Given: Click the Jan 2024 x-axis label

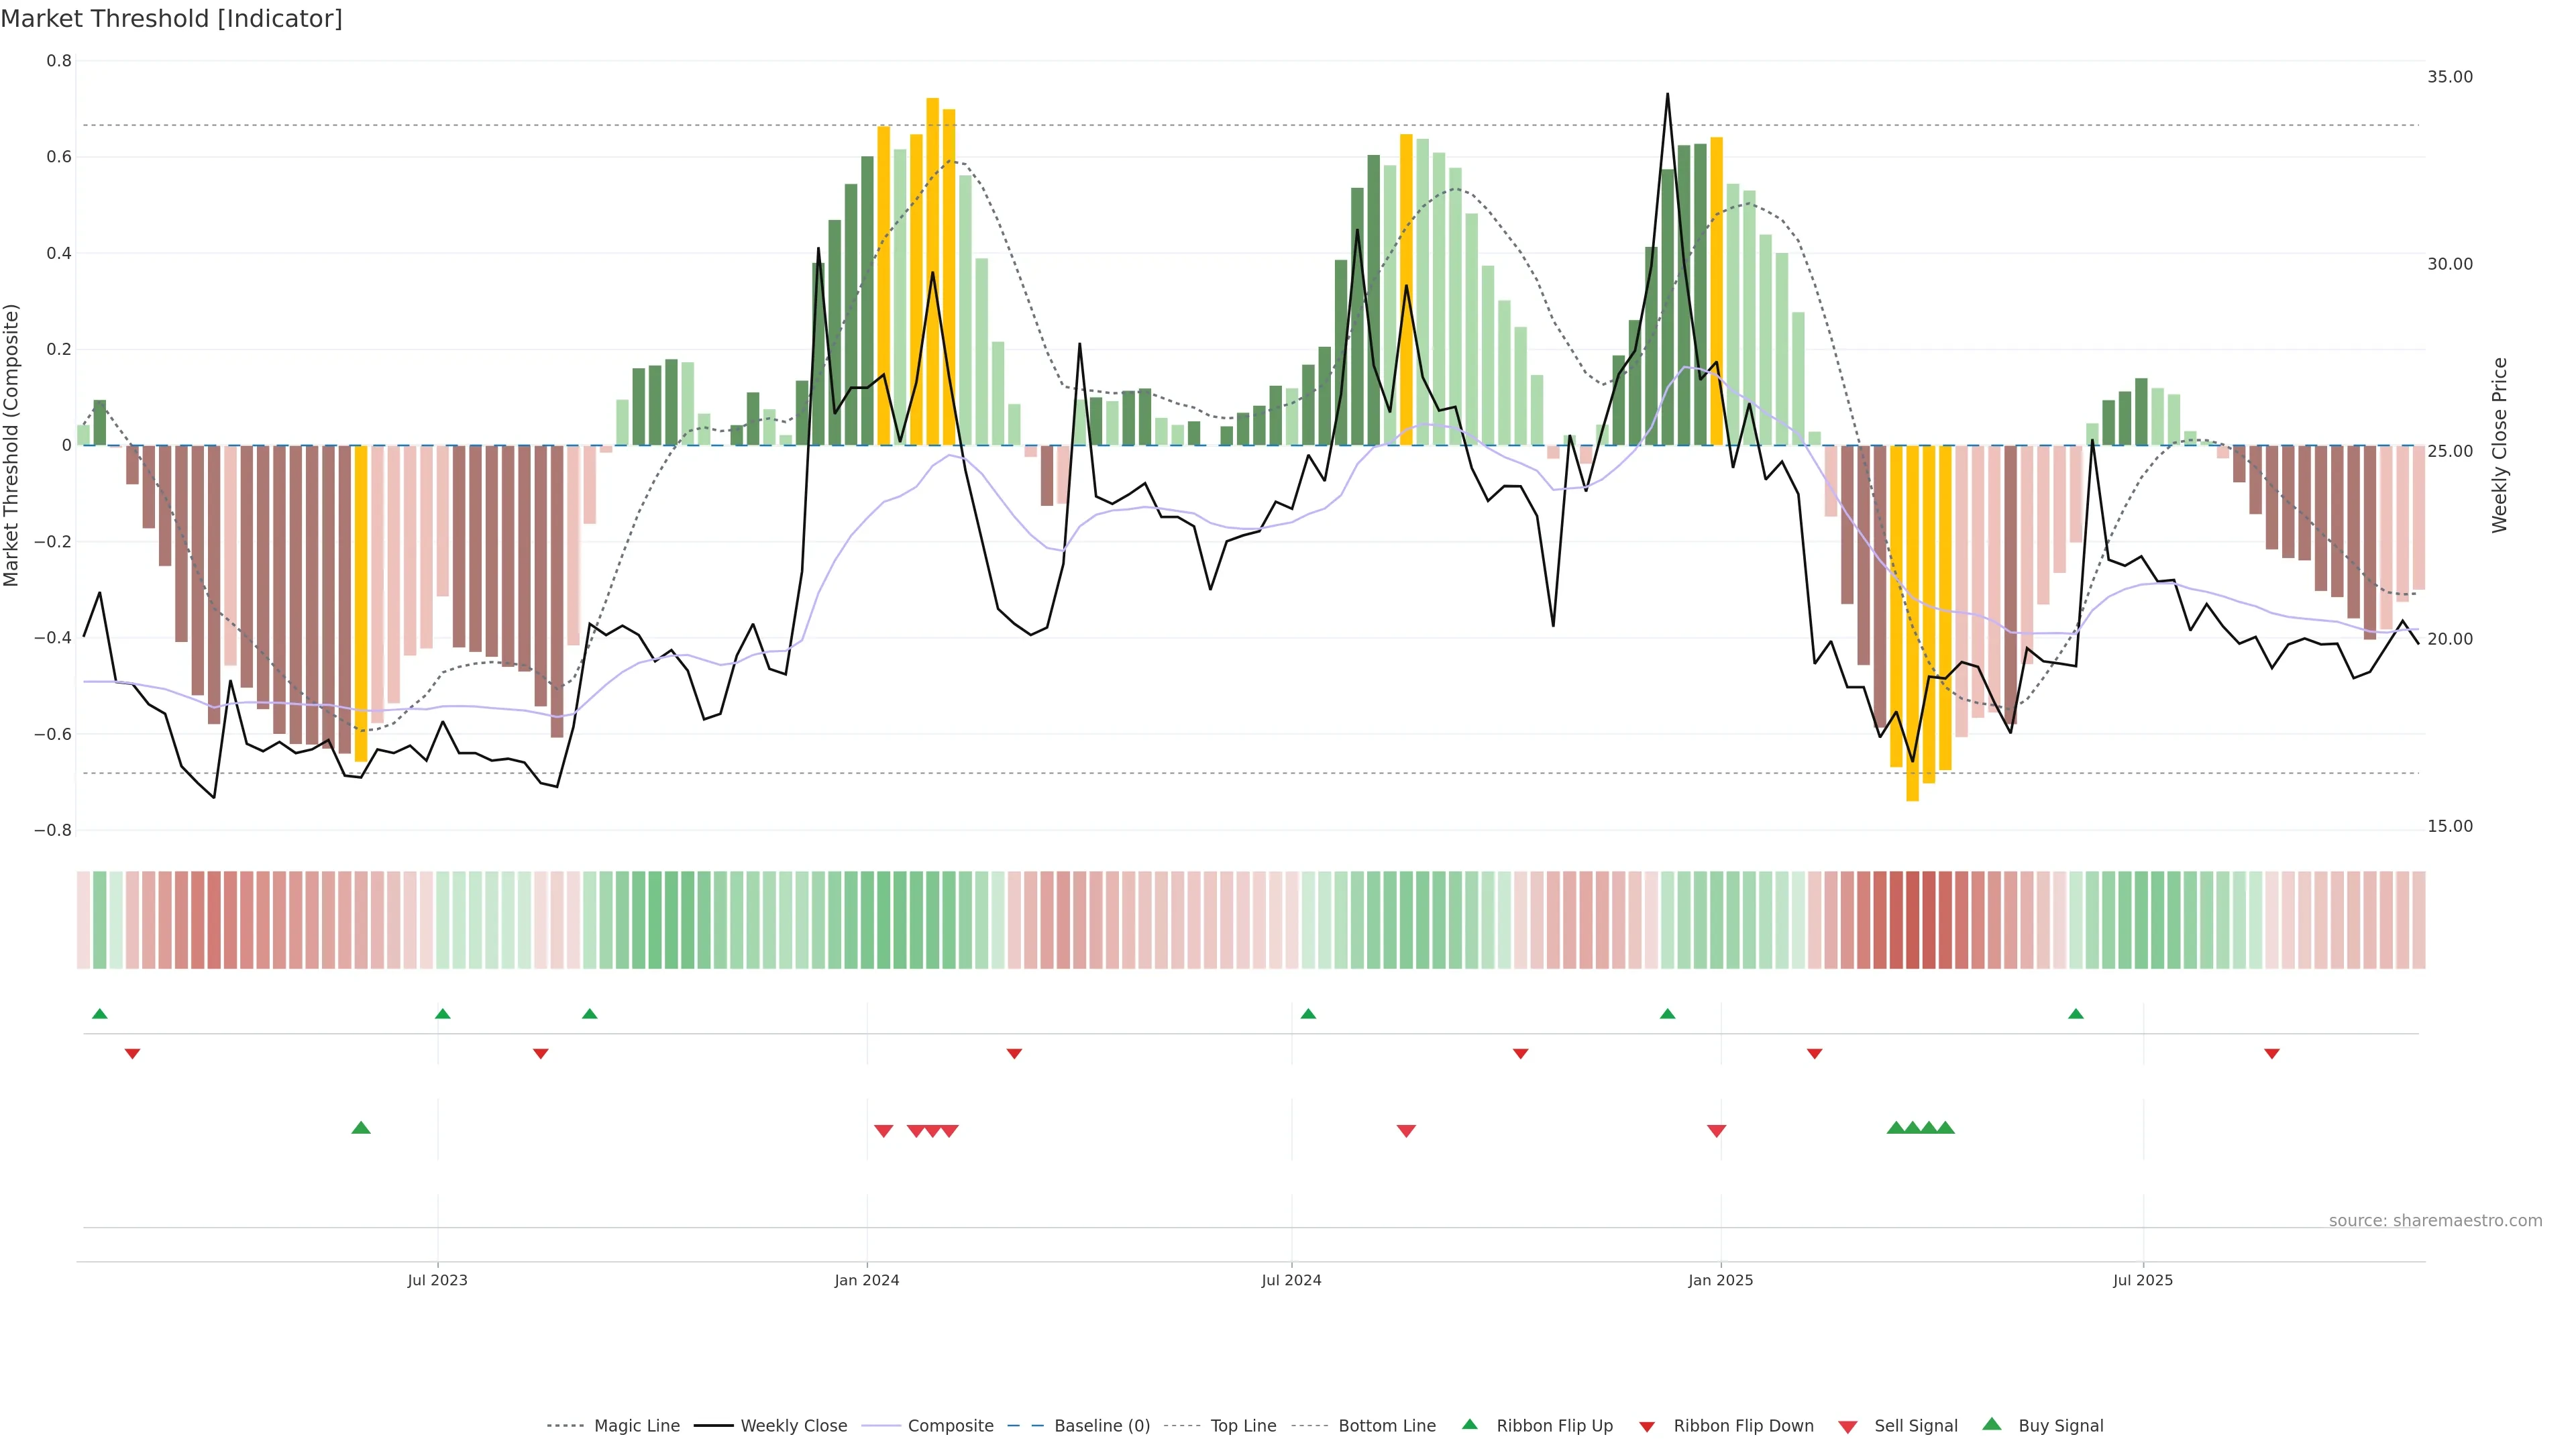Looking at the screenshot, I should (x=867, y=1280).
